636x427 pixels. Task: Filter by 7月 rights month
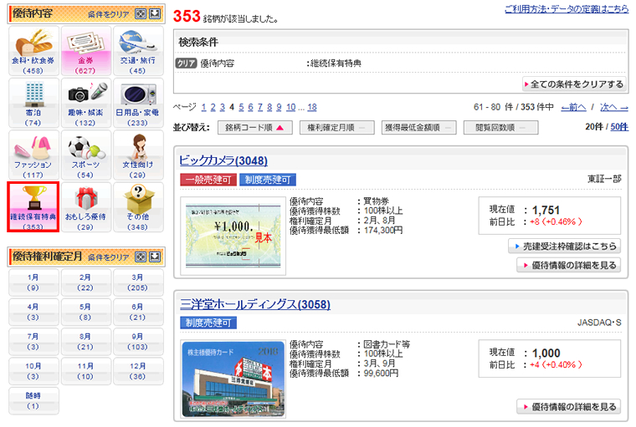click(33, 342)
